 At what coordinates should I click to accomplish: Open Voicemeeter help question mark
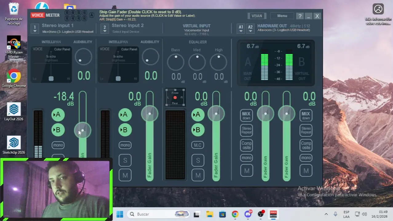(300, 16)
